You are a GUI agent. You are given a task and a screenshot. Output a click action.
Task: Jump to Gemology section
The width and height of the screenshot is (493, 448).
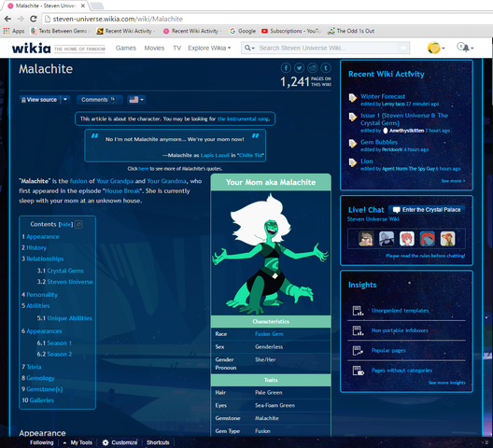pos(40,378)
